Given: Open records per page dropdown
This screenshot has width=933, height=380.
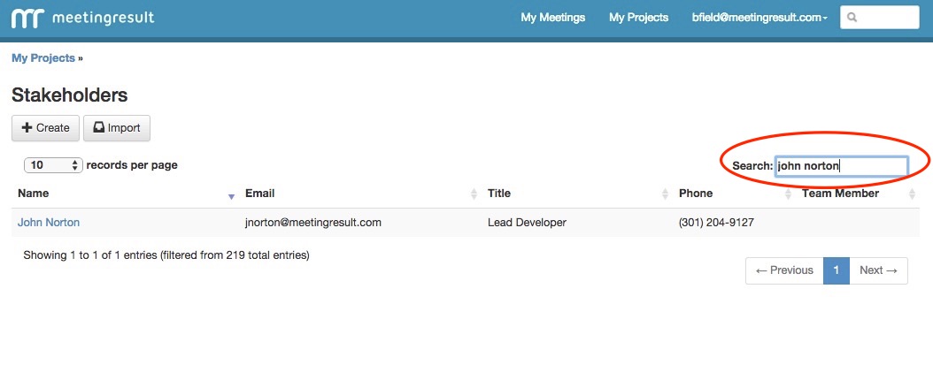Looking at the screenshot, I should pos(53,165).
